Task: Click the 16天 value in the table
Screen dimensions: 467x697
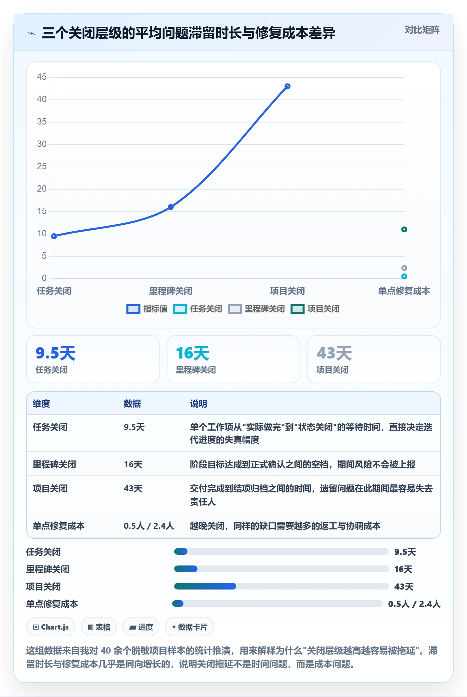Action: pos(133,464)
